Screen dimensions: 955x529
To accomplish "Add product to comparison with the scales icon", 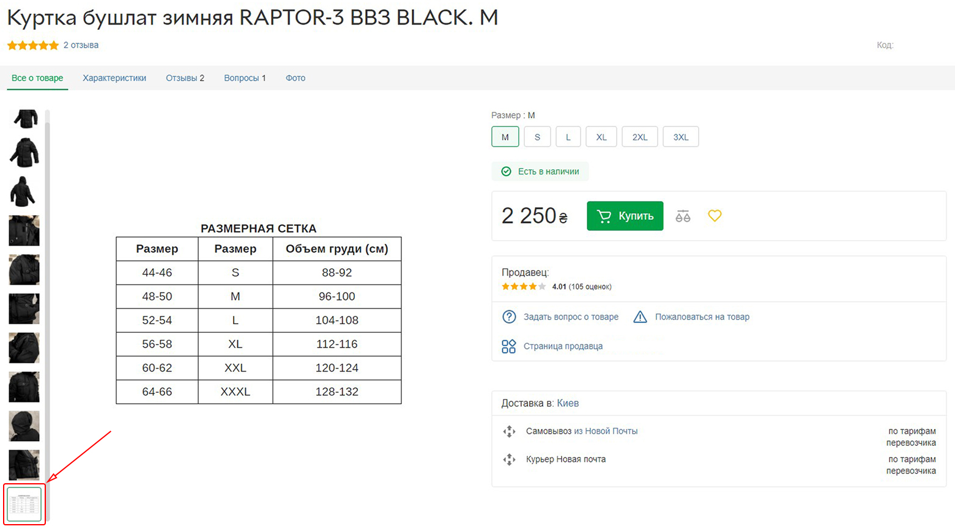I will (683, 216).
